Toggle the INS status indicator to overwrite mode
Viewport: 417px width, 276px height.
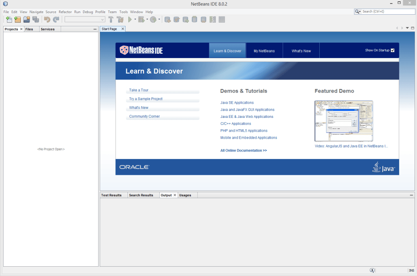tap(411, 270)
